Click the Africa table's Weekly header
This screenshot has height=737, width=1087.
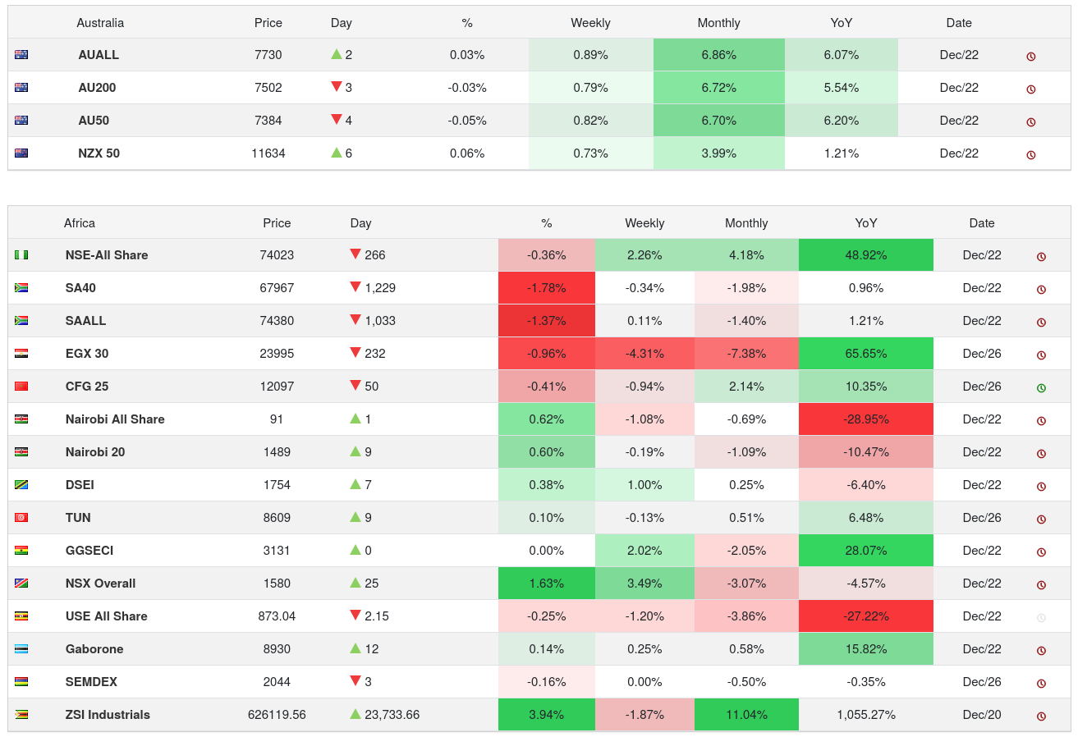[x=644, y=223]
